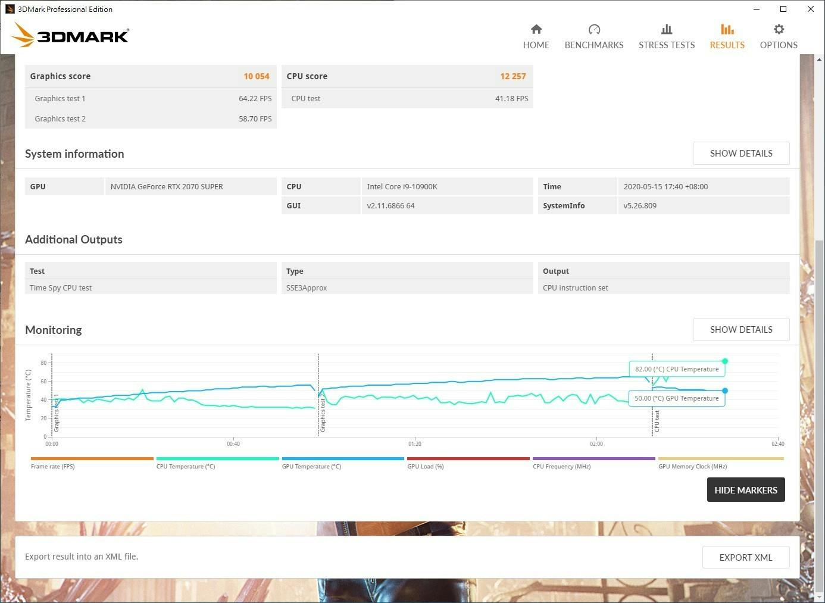Click the Graphics test 1 result 64.22 FPS

(x=255, y=98)
